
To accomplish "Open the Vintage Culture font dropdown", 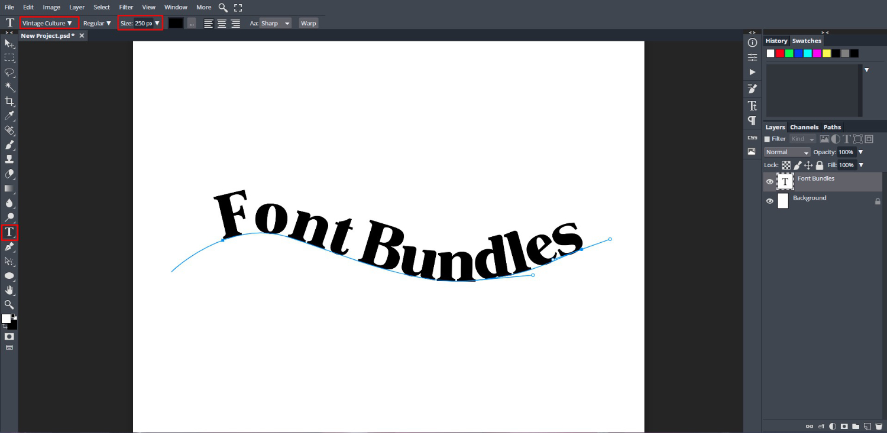I will pos(48,23).
